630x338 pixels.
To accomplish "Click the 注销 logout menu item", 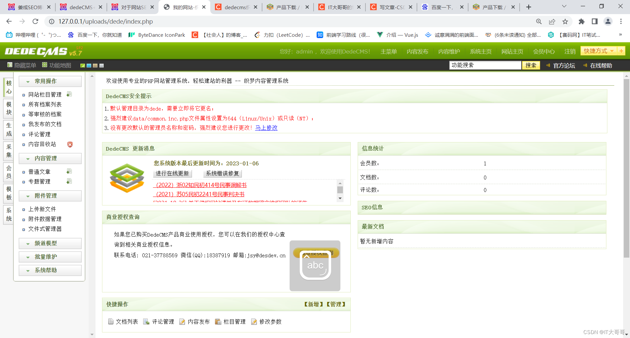I will click(570, 52).
